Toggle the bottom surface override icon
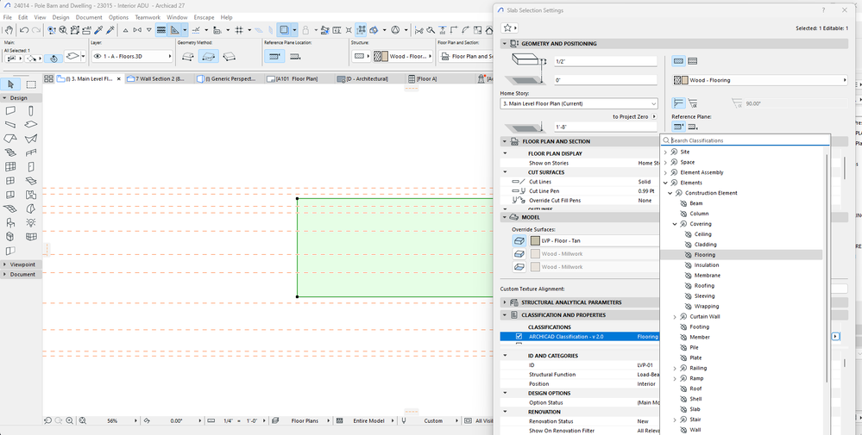This screenshot has width=862, height=435. point(519,267)
